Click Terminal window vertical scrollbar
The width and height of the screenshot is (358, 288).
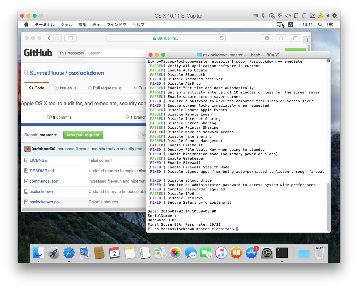328,207
